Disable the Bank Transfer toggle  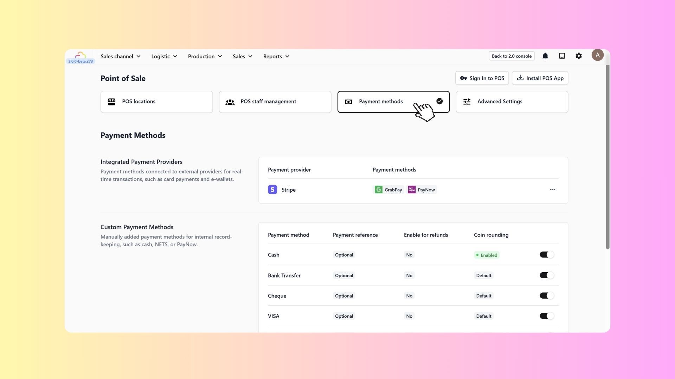[x=547, y=275]
